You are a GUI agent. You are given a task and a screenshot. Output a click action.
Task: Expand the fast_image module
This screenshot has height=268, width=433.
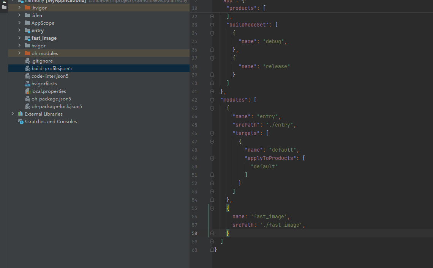point(19,38)
